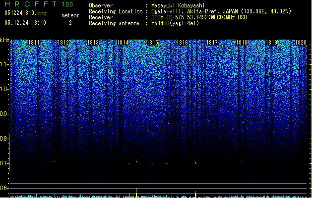Screen dimensions: 312x198
Task: Click the 1817 time marker
Action: [x=212, y=43]
